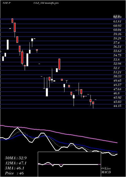Click the 50.33 price axis label
This screenshot has width=126, height=177.
(x=117, y=77)
